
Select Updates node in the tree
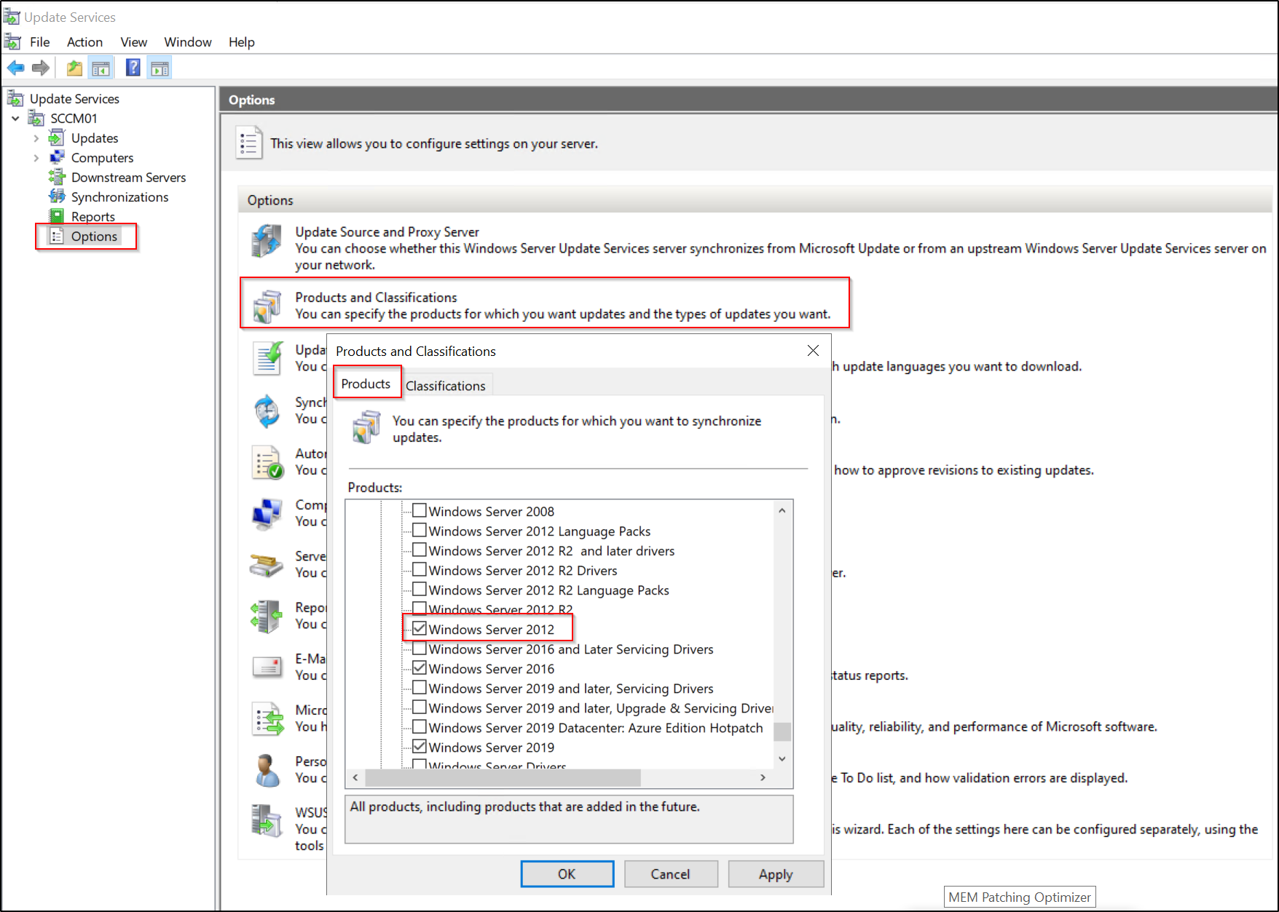[94, 138]
